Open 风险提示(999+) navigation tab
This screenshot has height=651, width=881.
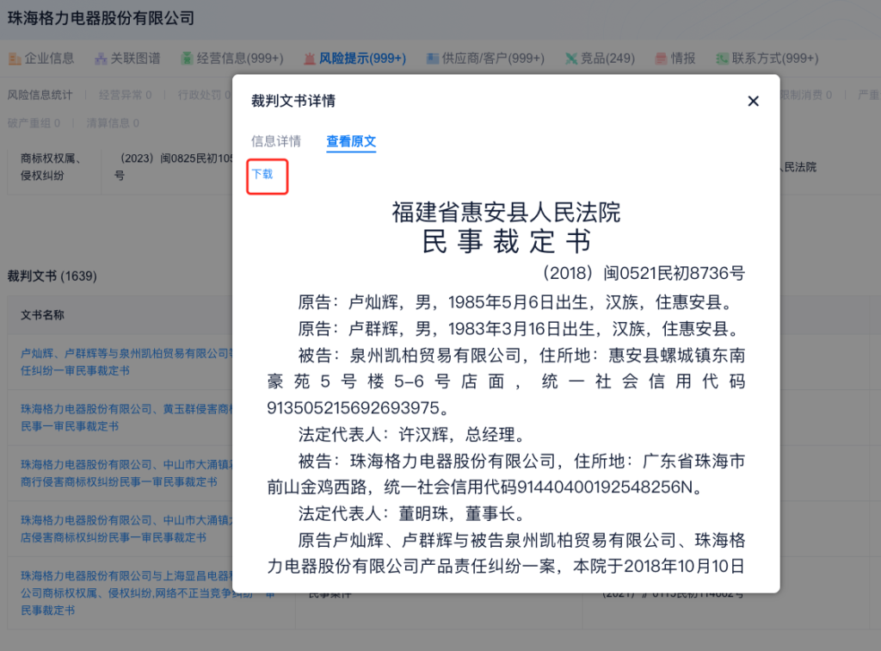click(x=362, y=59)
